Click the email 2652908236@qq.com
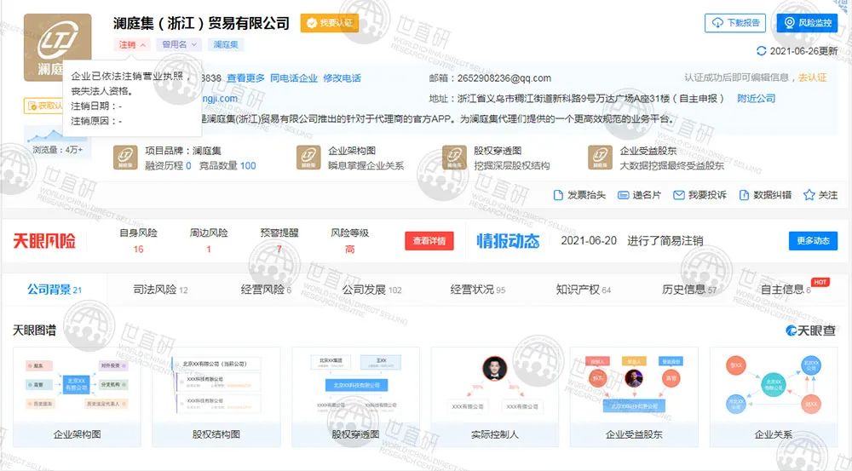Image resolution: width=852 pixels, height=471 pixels. click(x=504, y=78)
